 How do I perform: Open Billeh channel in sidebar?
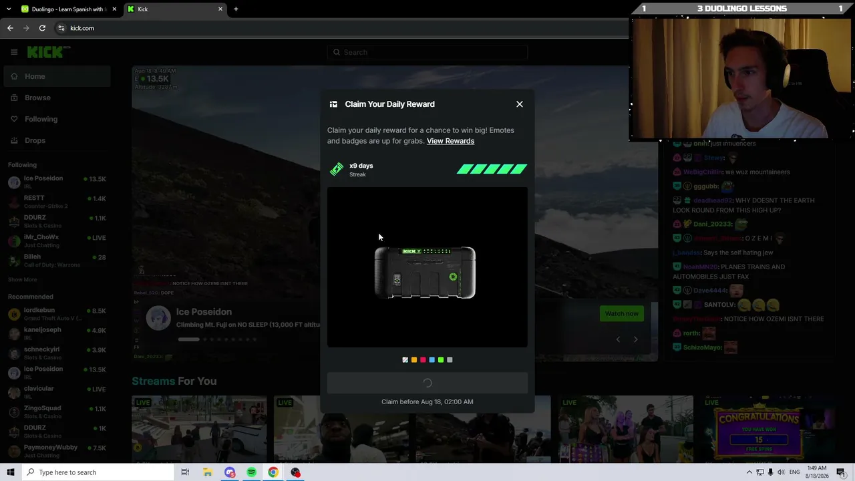click(x=56, y=261)
